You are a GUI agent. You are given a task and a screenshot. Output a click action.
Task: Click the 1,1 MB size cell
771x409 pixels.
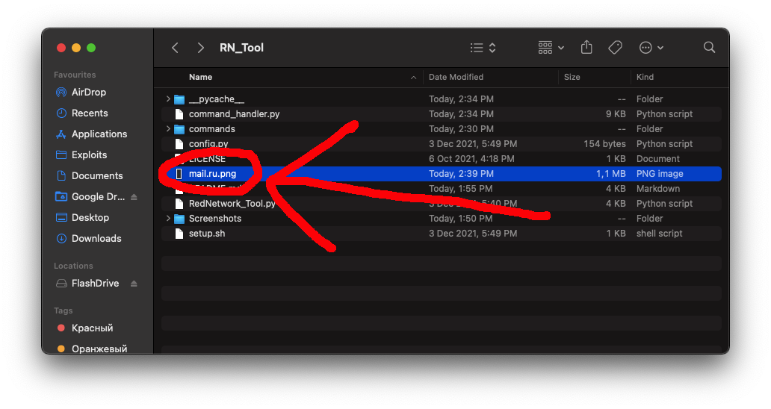tap(610, 174)
